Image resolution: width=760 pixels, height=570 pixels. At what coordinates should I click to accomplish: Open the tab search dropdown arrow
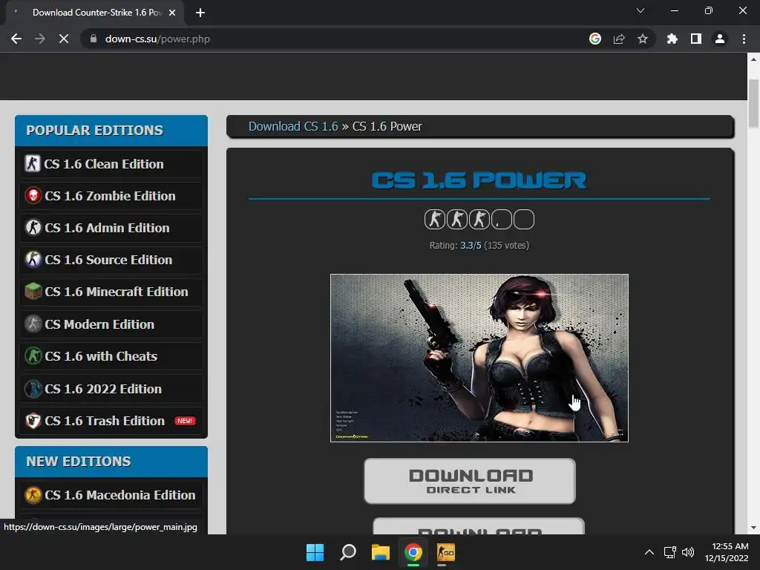point(641,10)
